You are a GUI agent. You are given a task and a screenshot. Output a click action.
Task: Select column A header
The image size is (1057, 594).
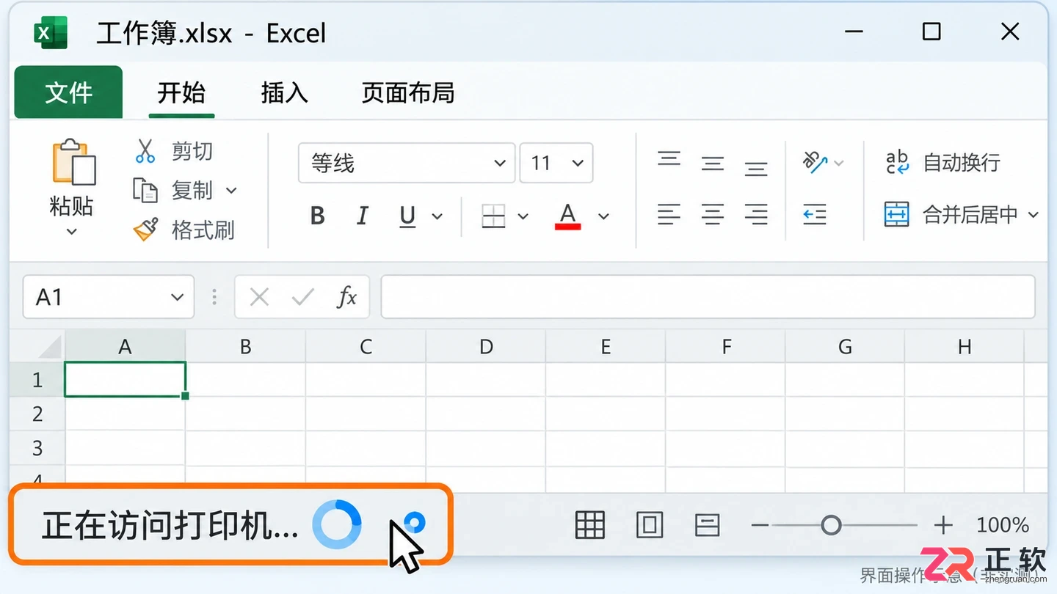pyautogui.click(x=125, y=346)
